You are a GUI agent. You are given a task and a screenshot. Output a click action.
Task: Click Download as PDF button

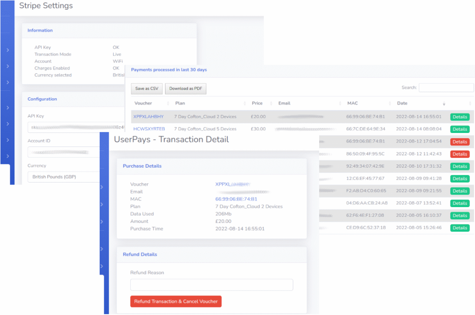186,88
